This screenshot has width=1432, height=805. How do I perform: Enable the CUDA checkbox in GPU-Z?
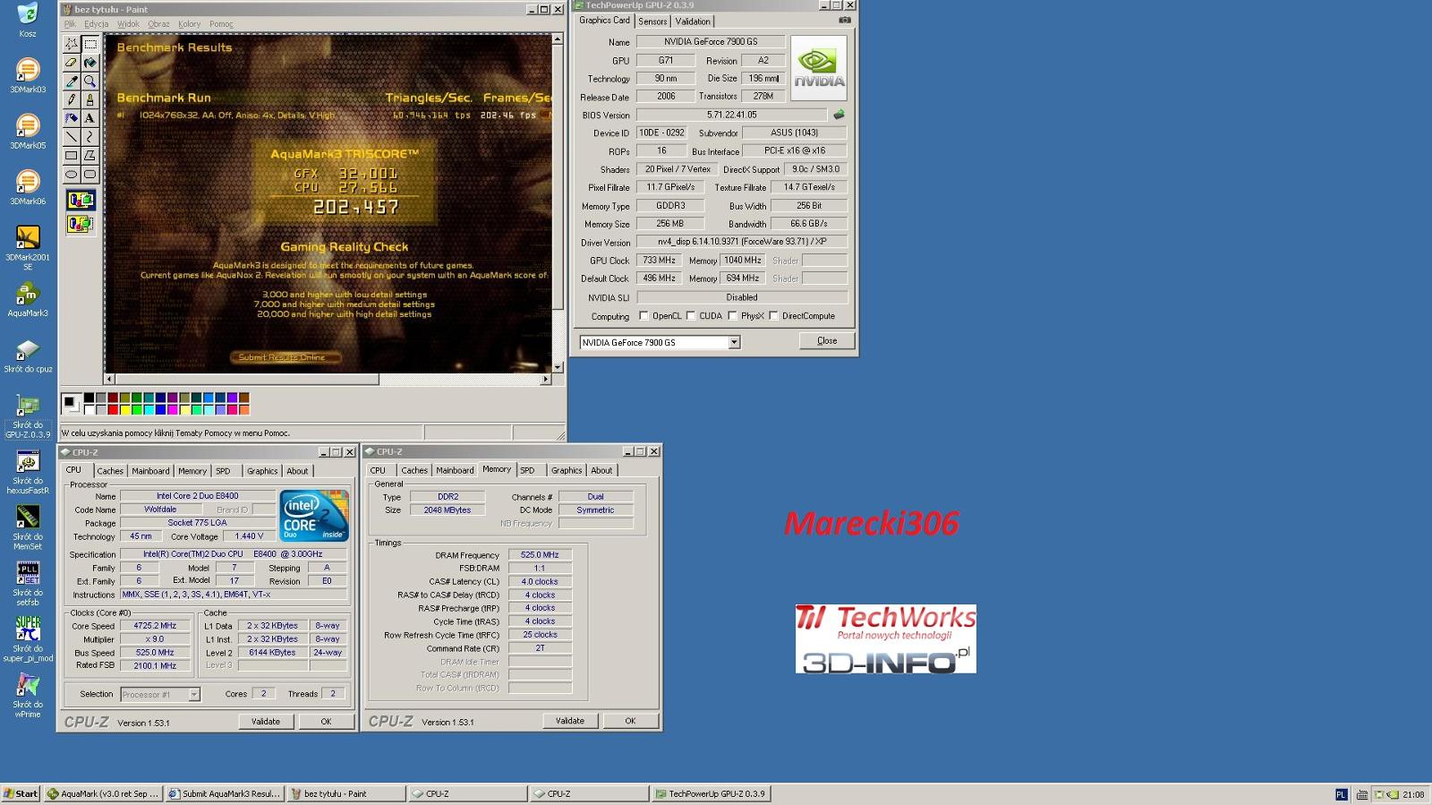pyautogui.click(x=691, y=315)
